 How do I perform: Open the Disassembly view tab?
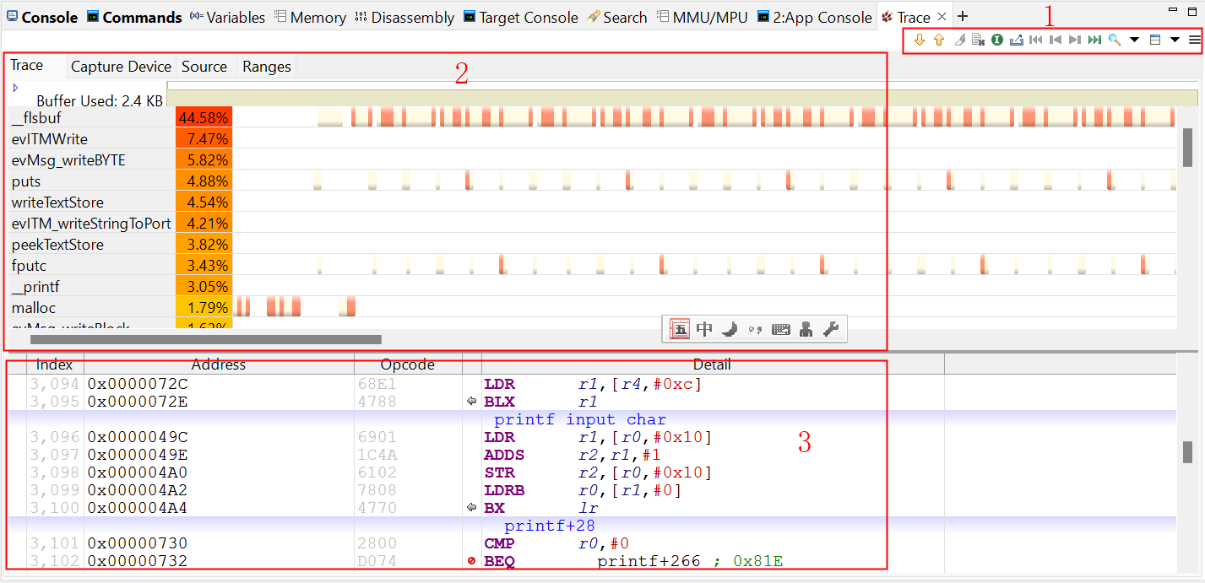(x=404, y=17)
